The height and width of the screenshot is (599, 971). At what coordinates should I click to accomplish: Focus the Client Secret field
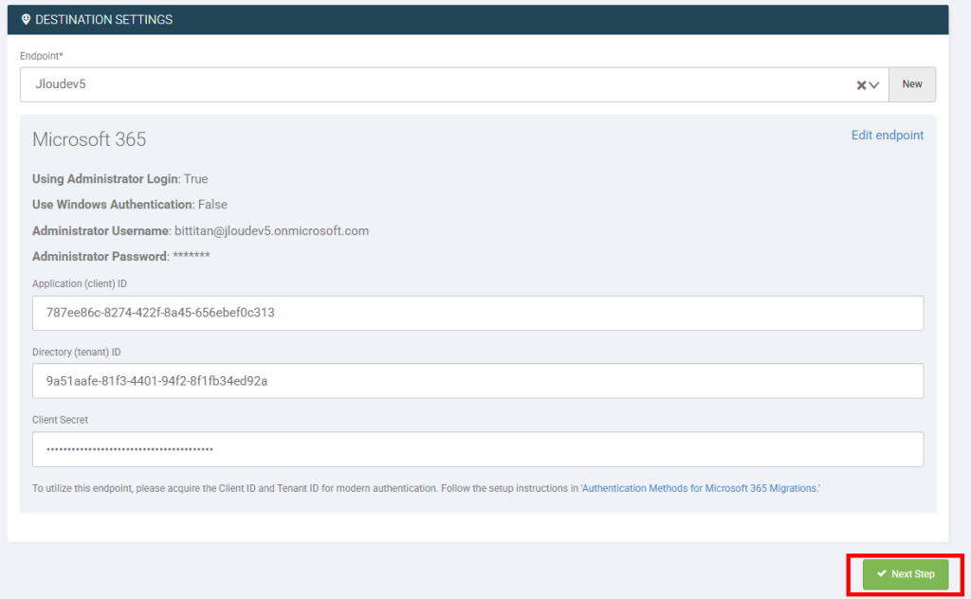click(478, 449)
